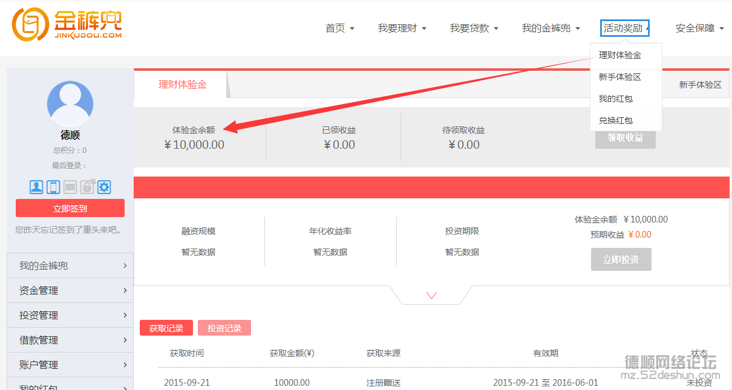Open the 我要理财 dropdown menu
732x390 pixels.
point(402,28)
